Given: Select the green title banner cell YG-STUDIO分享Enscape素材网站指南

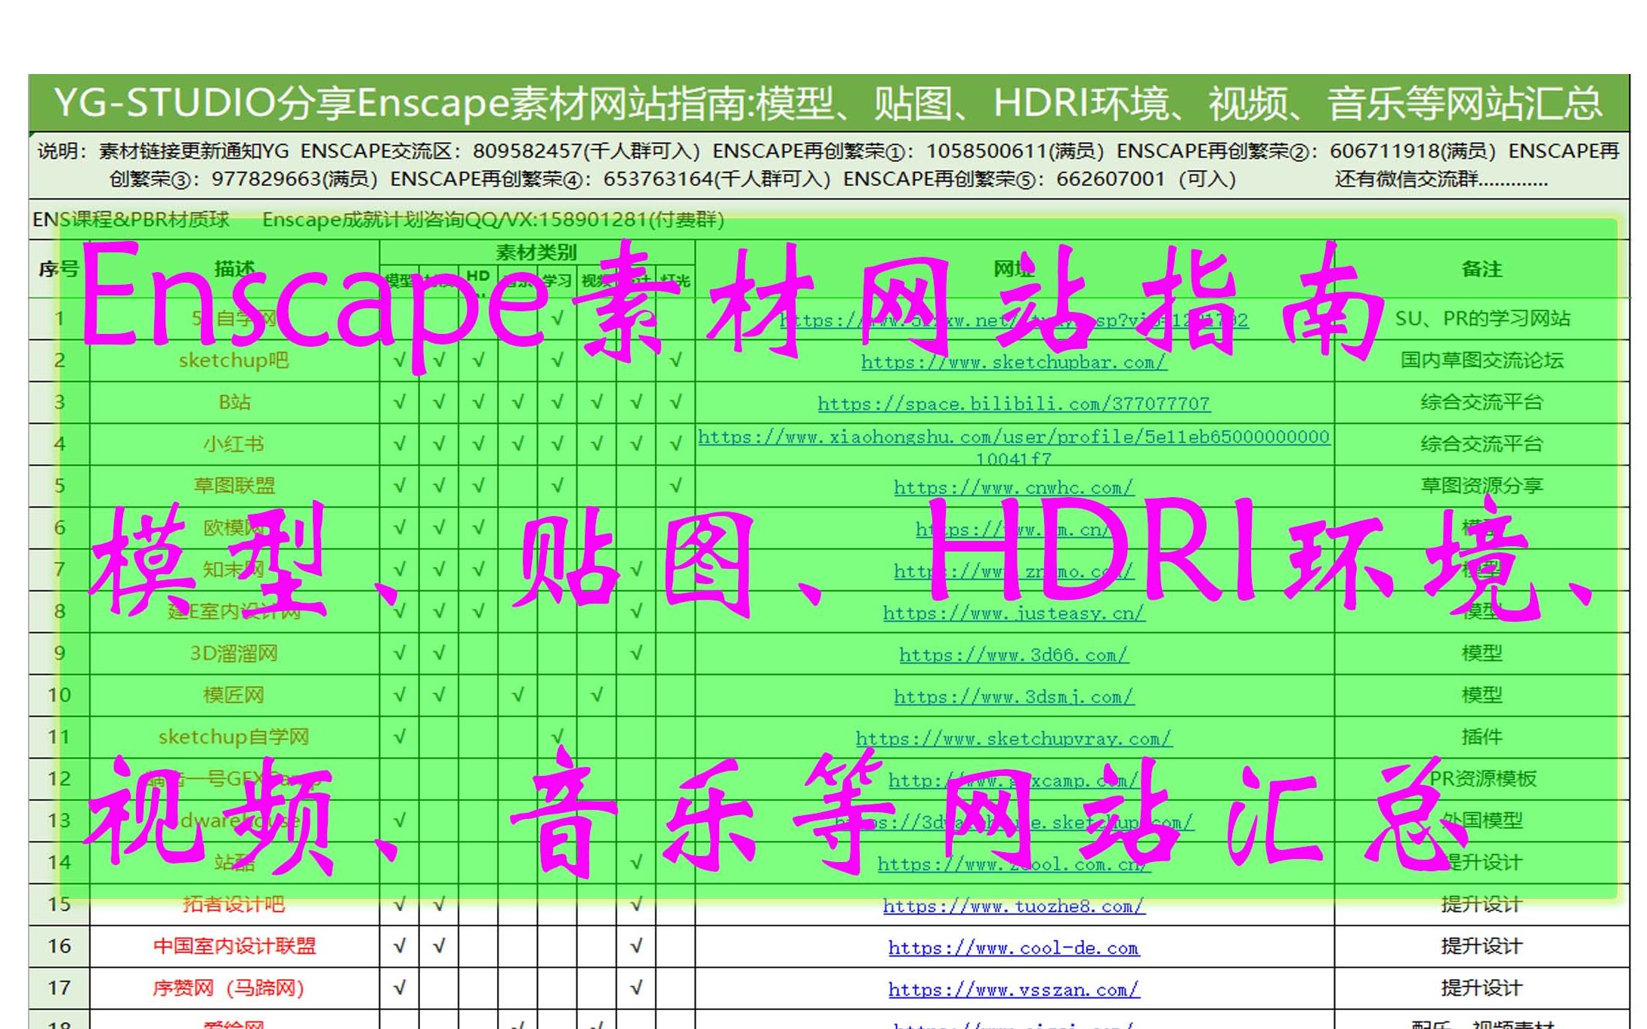Looking at the screenshot, I should point(829,104).
